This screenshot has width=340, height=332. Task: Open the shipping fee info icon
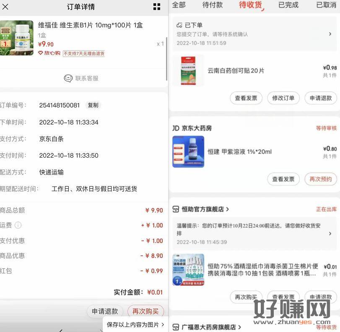pyautogui.click(x=18, y=225)
